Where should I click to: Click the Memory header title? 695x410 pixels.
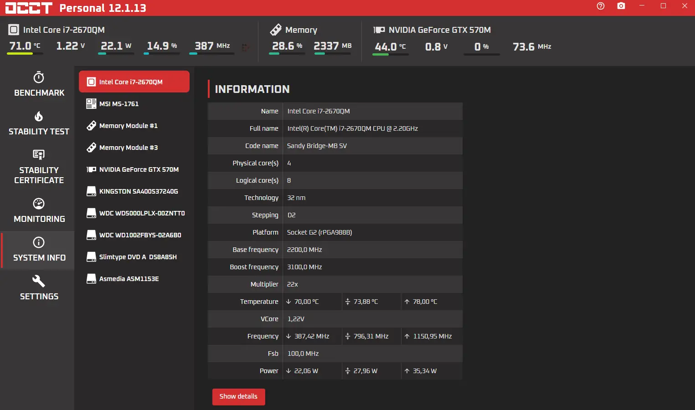tap(301, 30)
